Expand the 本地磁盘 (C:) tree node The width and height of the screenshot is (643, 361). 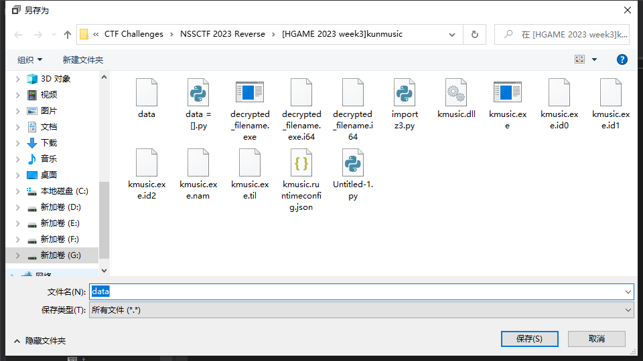(18, 191)
